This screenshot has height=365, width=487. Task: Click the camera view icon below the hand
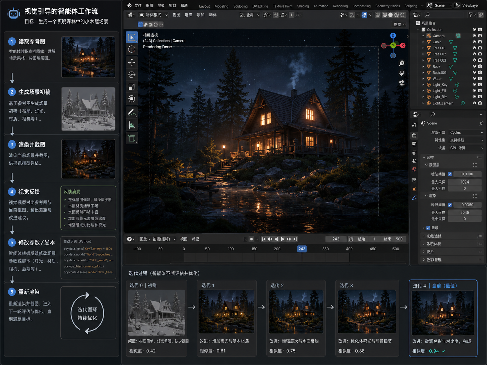pyautogui.click(x=402, y=83)
